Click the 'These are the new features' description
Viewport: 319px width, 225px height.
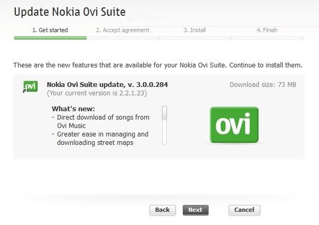tap(157, 65)
